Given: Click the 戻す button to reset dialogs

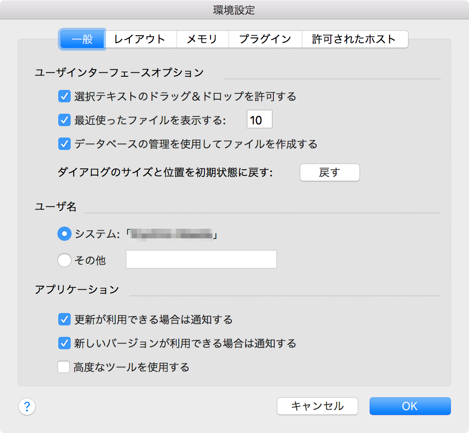Looking at the screenshot, I should 329,172.
